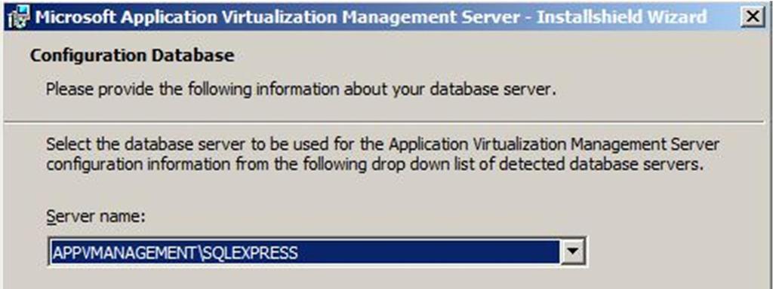Click the underlined S in 'Server name'
The image size is (773, 289).
pos(51,217)
